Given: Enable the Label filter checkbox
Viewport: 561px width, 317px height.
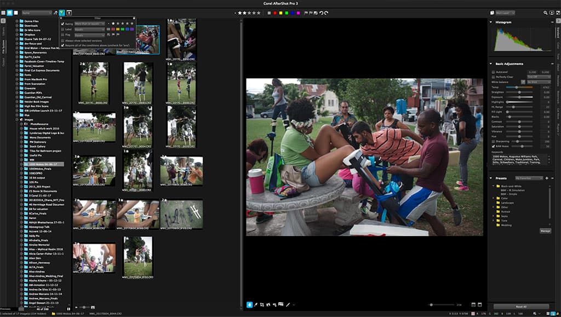Looking at the screenshot, I should [x=62, y=29].
